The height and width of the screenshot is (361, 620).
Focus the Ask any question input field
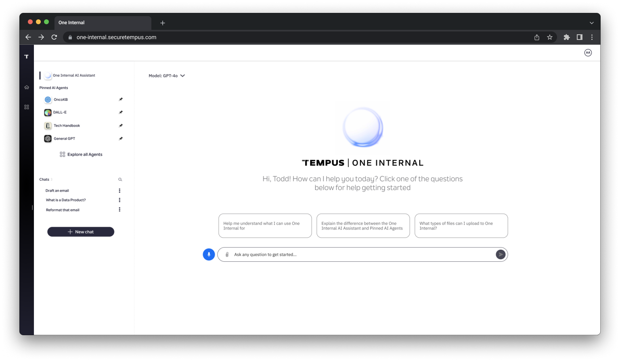click(x=362, y=255)
